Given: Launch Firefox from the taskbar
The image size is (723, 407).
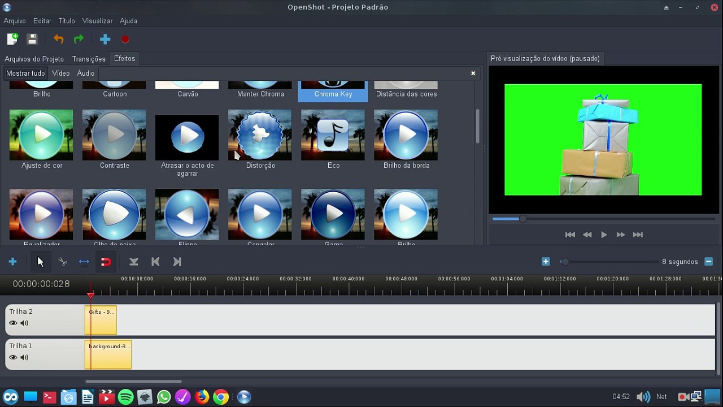Looking at the screenshot, I should click(x=202, y=397).
